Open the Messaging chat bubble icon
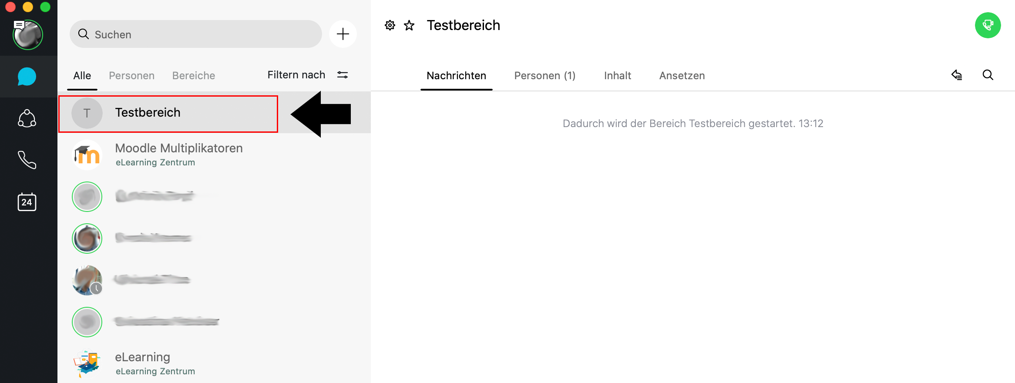Screen dimensions: 1015x383 coord(27,77)
